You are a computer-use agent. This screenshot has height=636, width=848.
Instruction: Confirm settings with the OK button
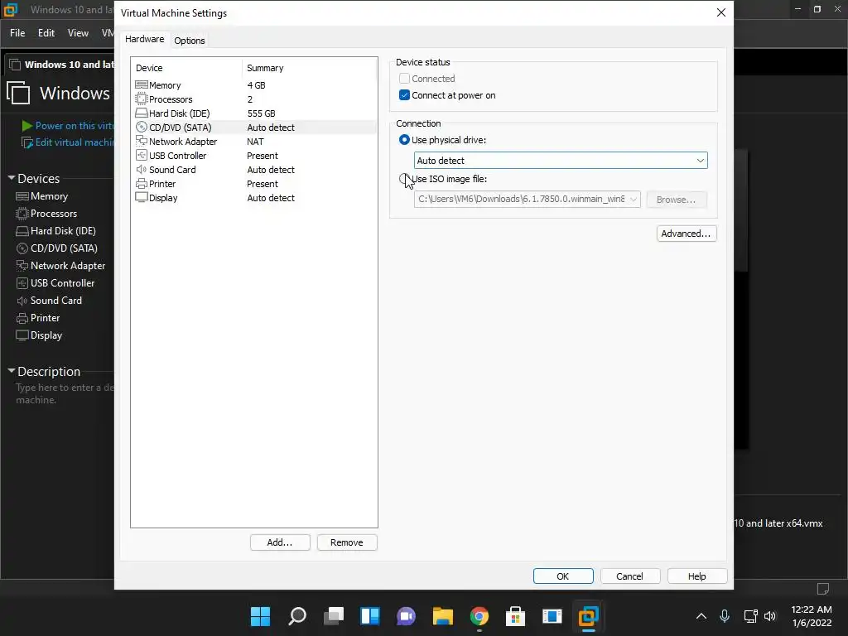click(563, 576)
